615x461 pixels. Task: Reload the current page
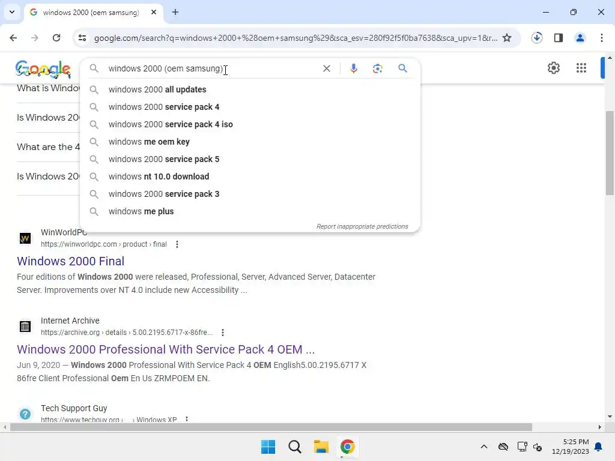56,38
